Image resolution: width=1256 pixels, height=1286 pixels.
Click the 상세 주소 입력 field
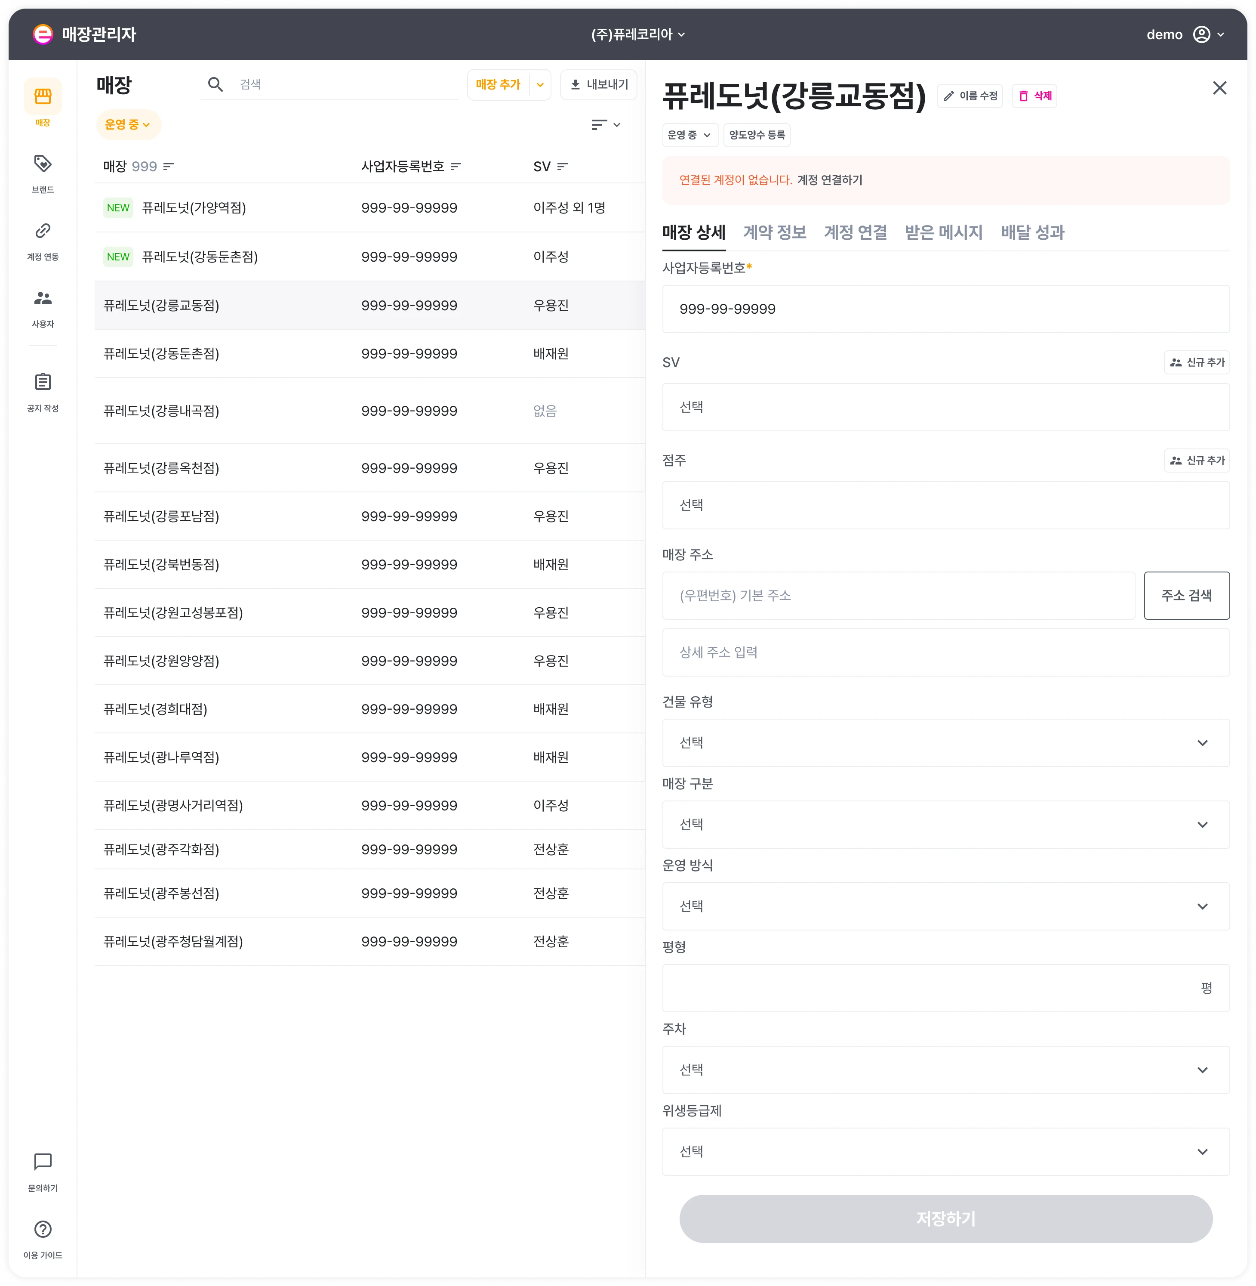coord(946,652)
